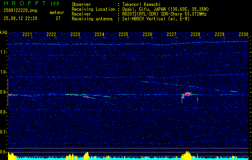This screenshot has width=252, height=160.
Task: Click the 2223 time marker
Action: tap(75, 34)
